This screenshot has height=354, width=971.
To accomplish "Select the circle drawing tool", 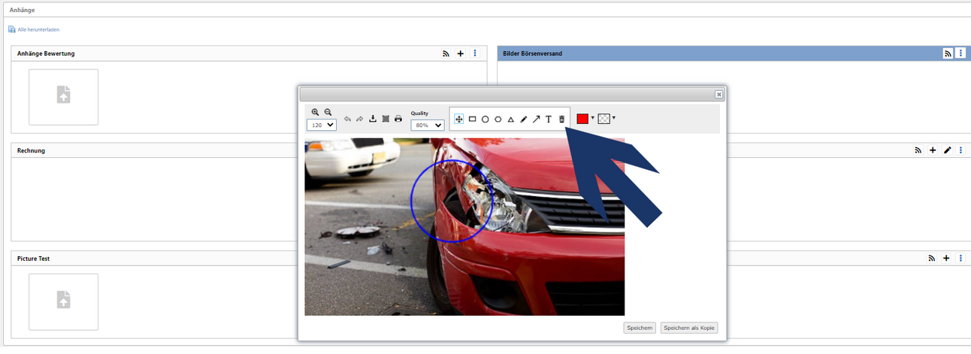I will click(x=485, y=119).
